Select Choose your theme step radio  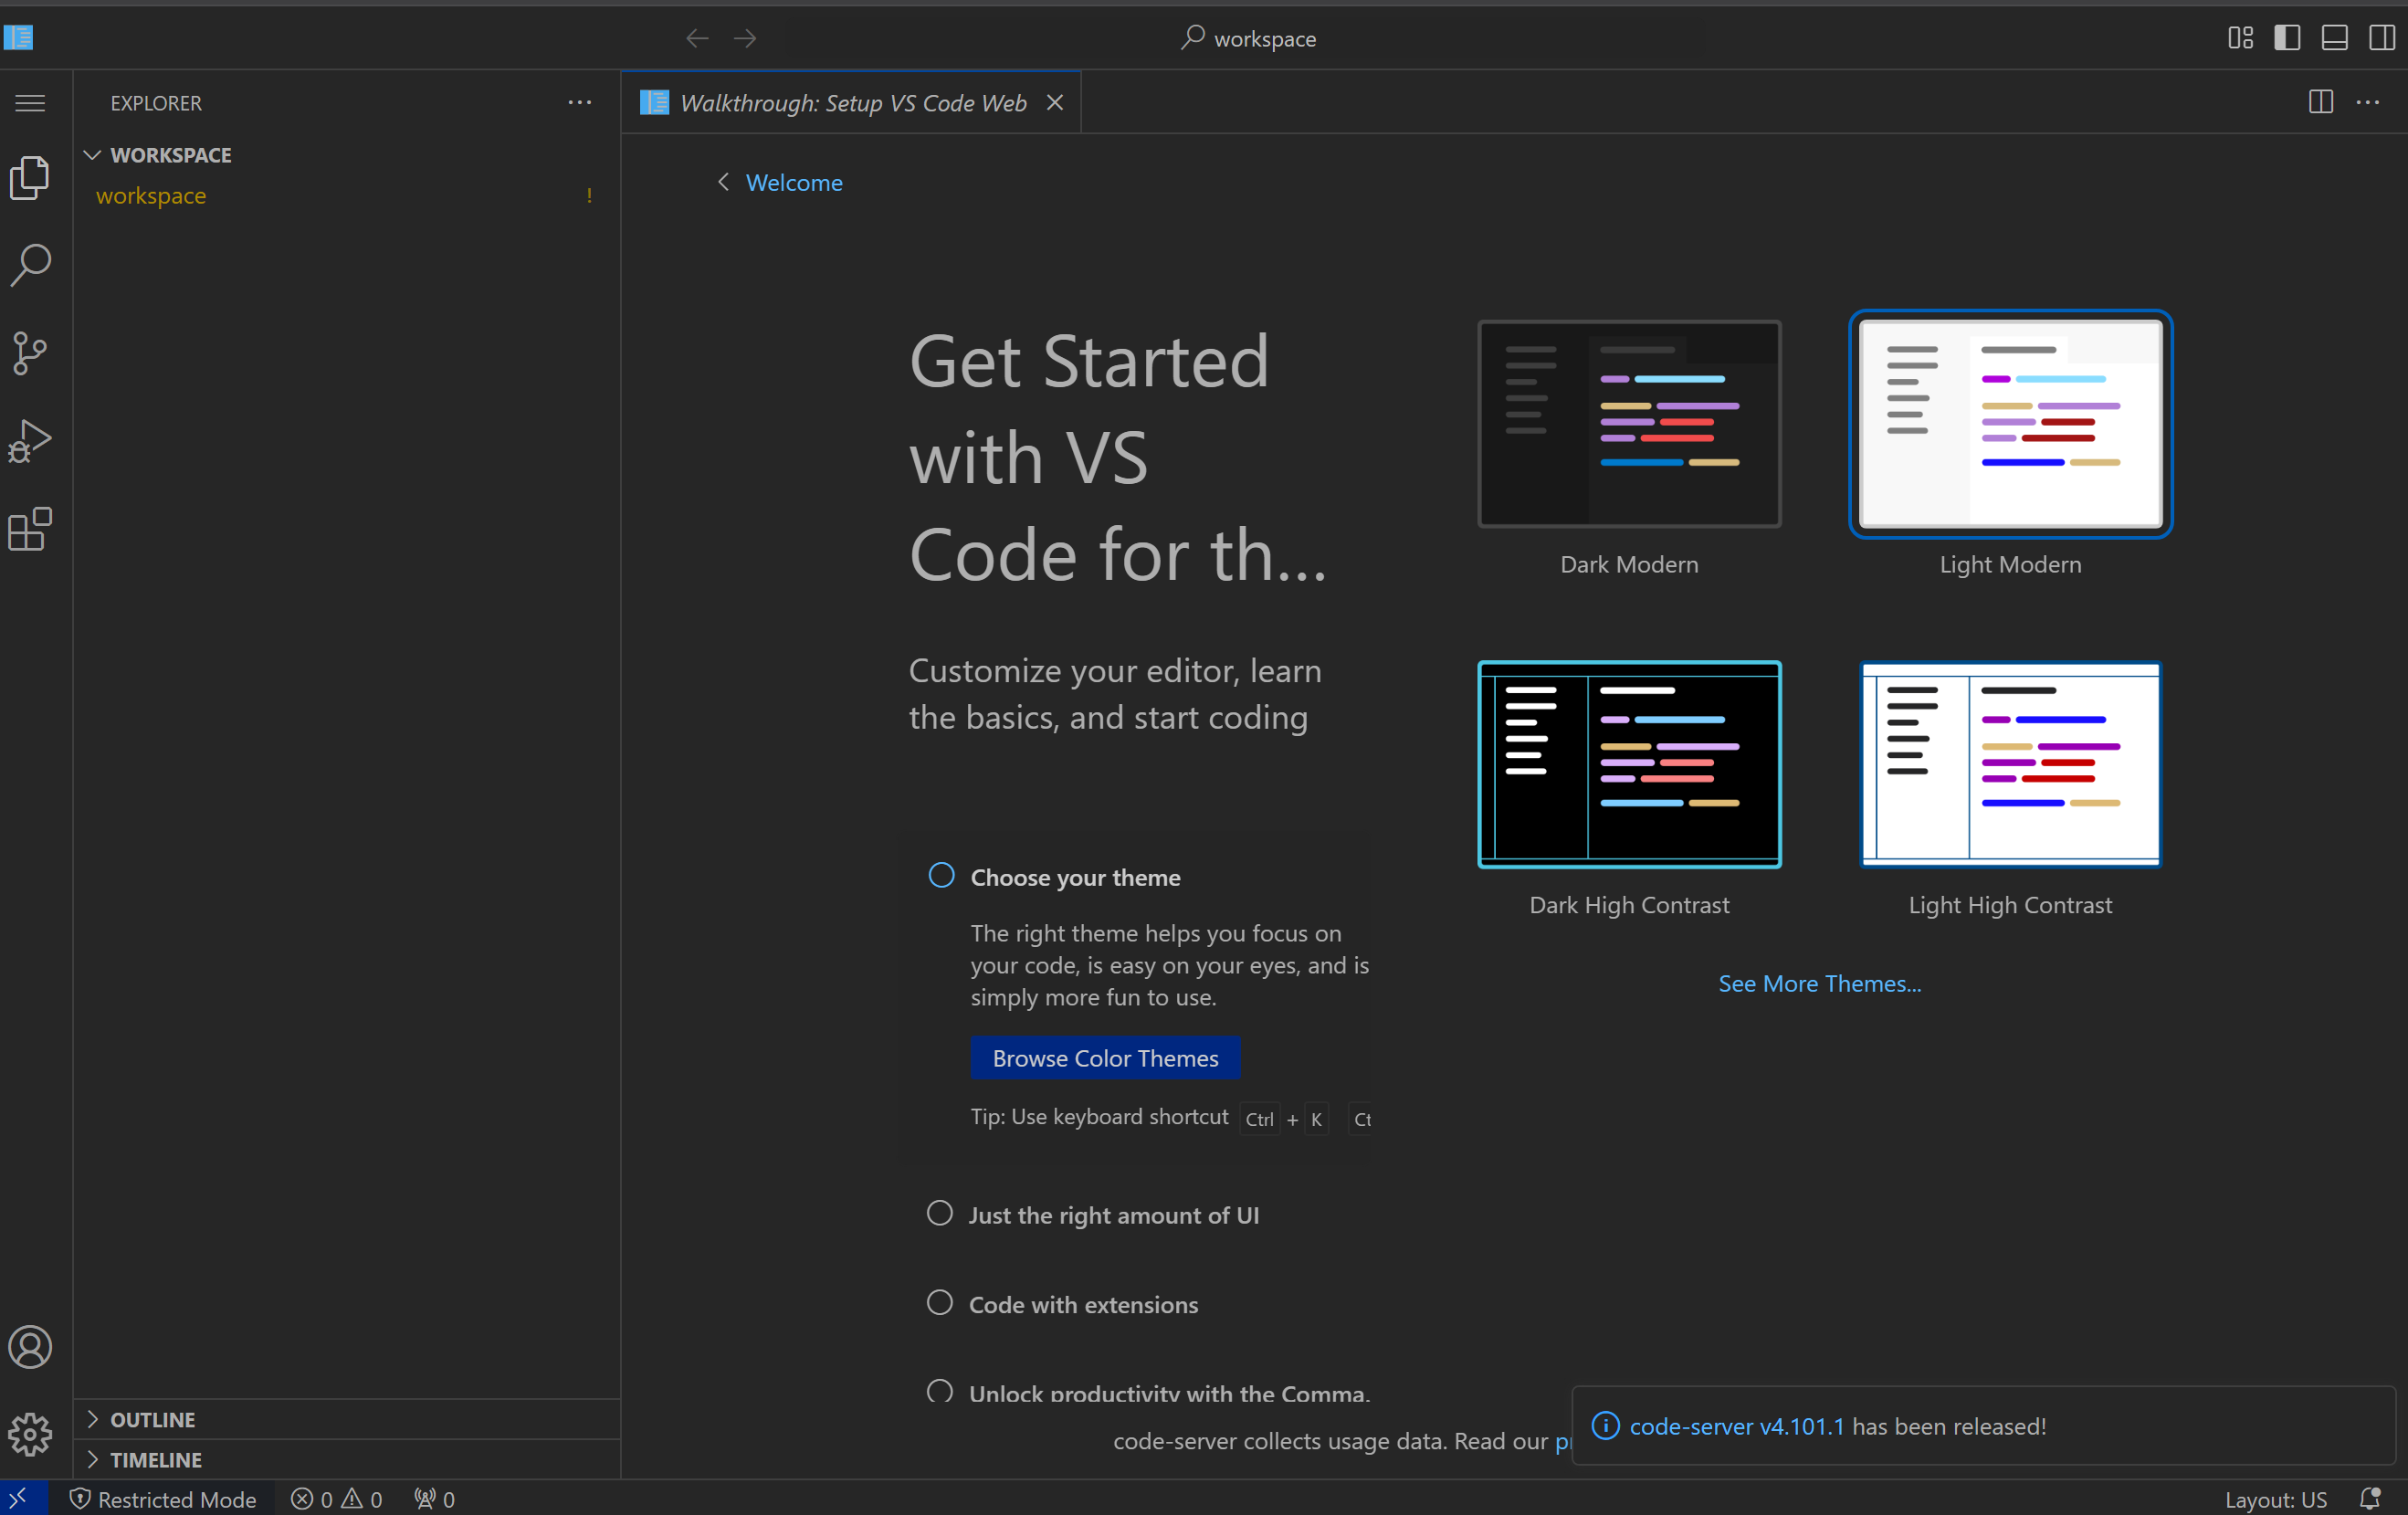941,876
